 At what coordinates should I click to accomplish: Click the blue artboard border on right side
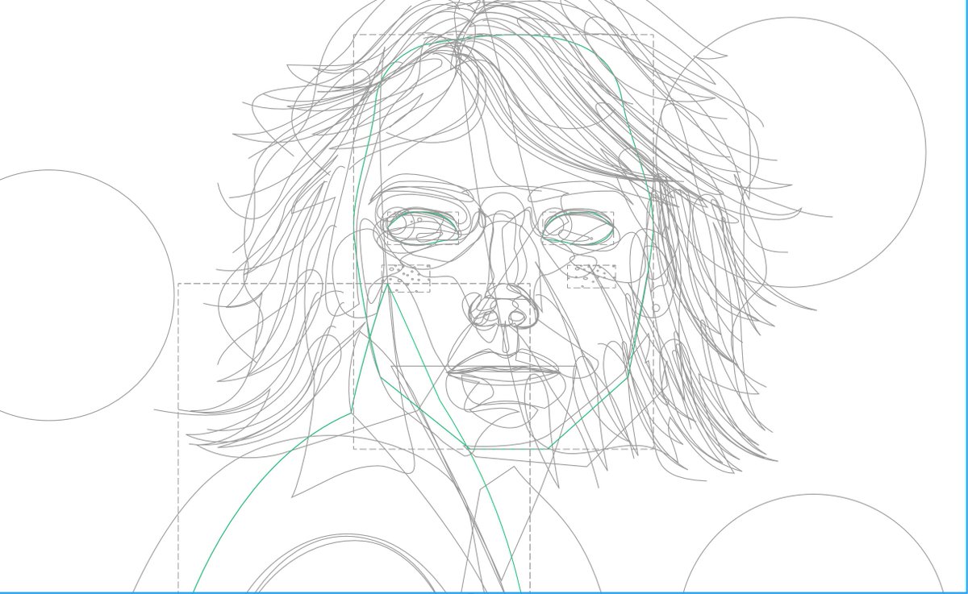click(965, 297)
